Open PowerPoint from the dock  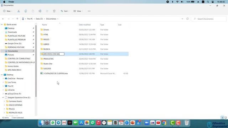pyautogui.click(x=133, y=123)
